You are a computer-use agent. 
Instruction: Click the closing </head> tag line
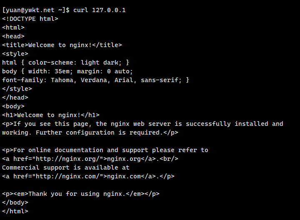15,97
